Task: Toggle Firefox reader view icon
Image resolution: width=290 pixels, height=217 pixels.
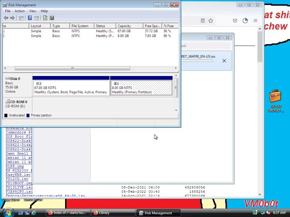Action: pyautogui.click(x=203, y=21)
